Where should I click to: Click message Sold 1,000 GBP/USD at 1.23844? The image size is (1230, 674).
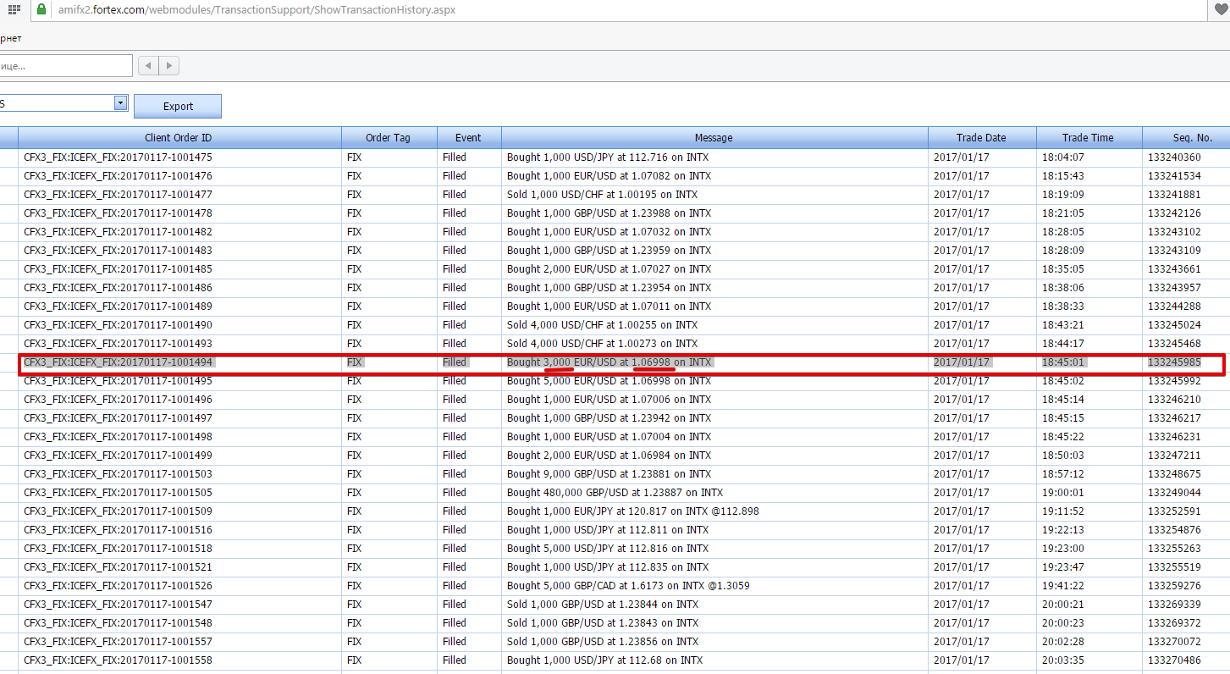pos(603,605)
